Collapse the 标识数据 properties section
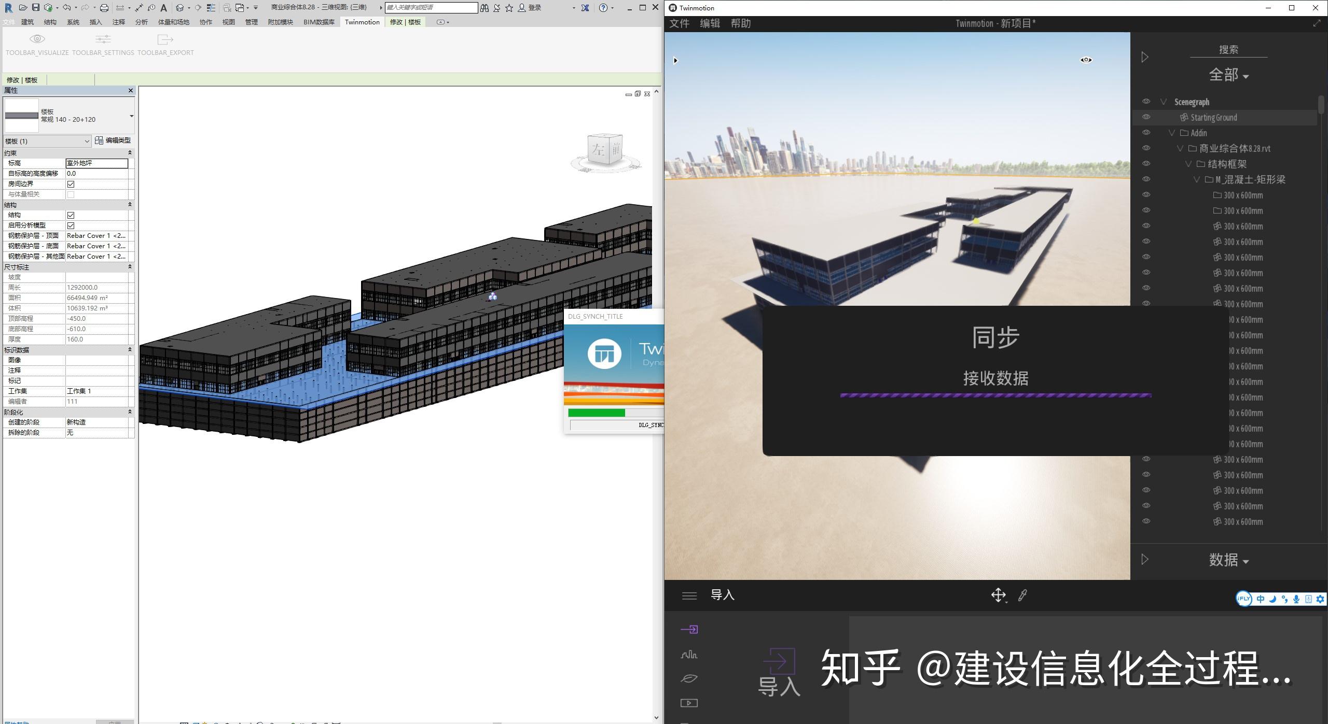 pyautogui.click(x=130, y=350)
